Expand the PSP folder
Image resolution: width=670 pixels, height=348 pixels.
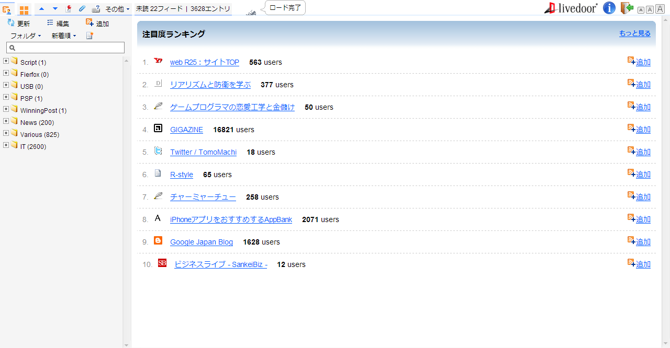click(x=6, y=97)
